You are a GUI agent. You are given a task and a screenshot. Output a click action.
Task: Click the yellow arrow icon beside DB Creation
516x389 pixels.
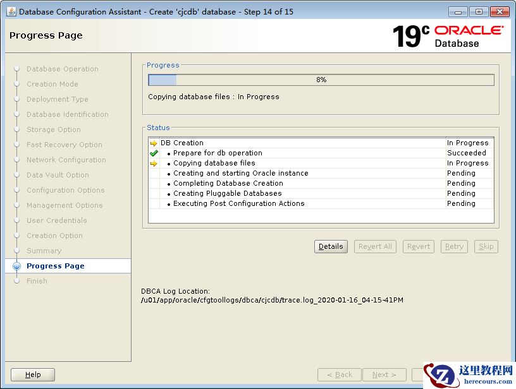coord(154,143)
